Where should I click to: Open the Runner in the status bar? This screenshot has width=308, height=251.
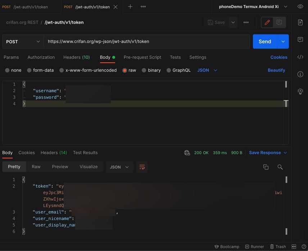click(x=255, y=247)
